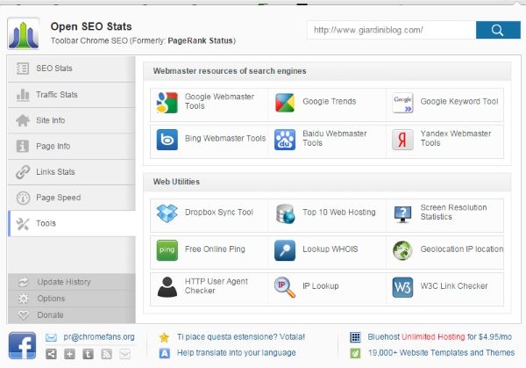Open the Traffic Stats tab

72,95
